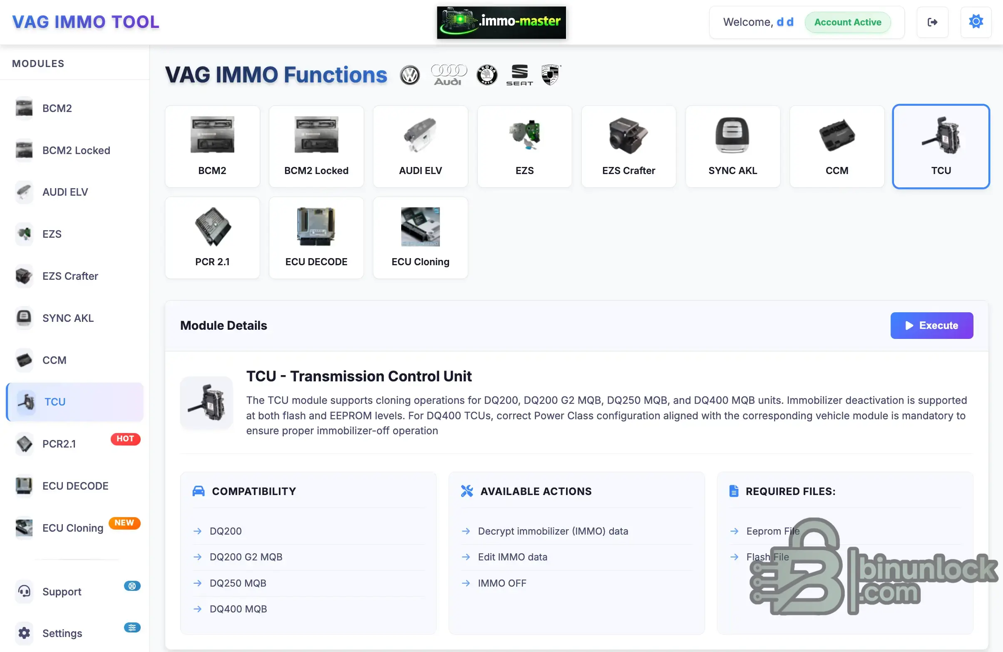Go to Support in sidebar

[62, 591]
